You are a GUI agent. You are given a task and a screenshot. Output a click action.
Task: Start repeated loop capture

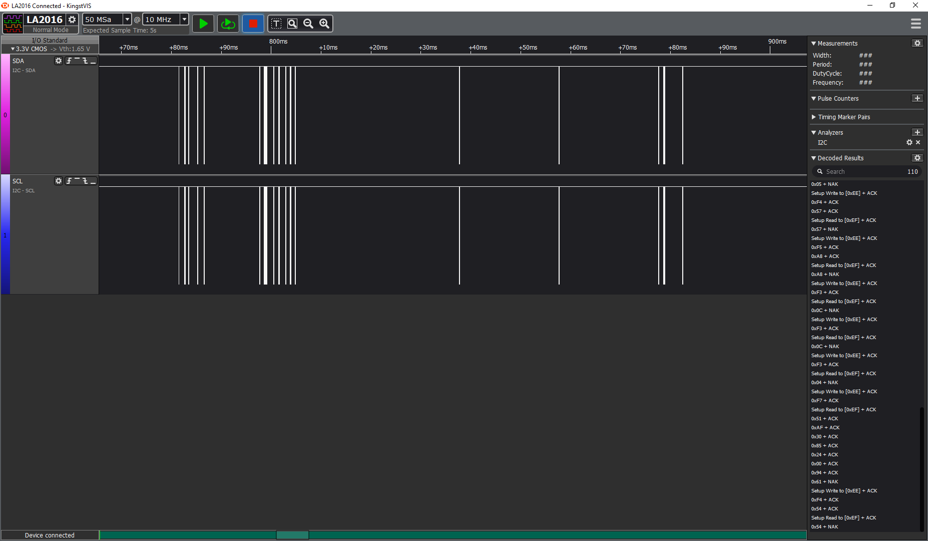point(228,24)
